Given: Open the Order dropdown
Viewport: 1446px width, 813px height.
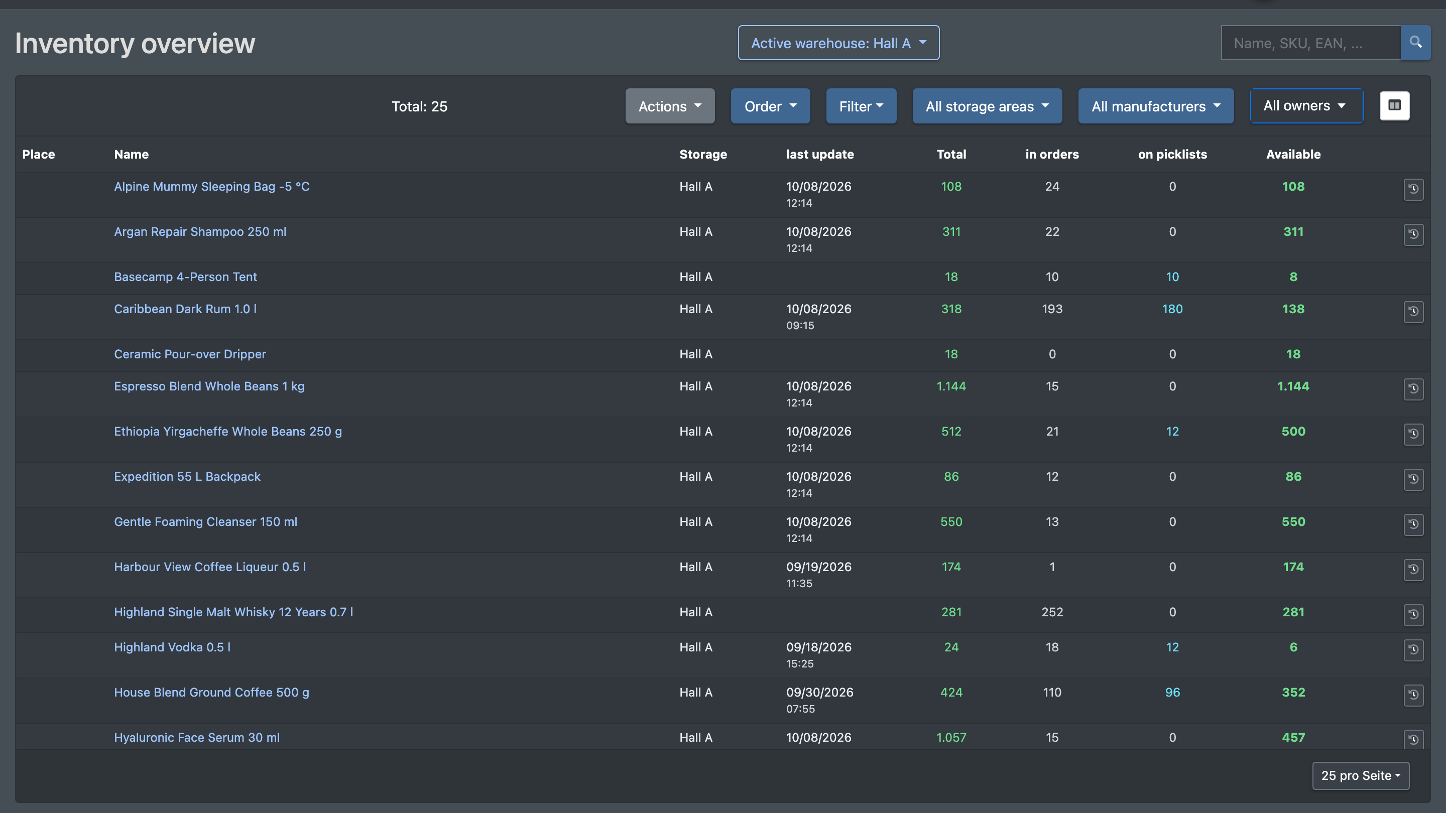Looking at the screenshot, I should tap(770, 106).
